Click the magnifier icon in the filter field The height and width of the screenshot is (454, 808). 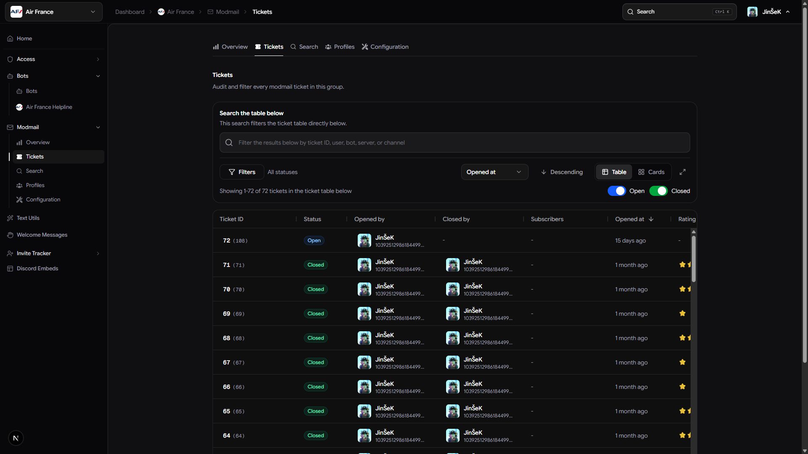coord(229,143)
